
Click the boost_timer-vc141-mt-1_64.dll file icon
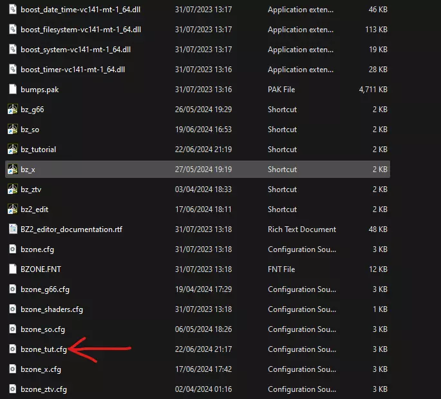[x=13, y=69]
